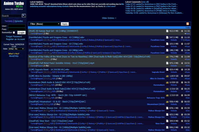Switch to the Torrents view
Viewport: 199px width, 132px height.
click(x=9, y=21)
